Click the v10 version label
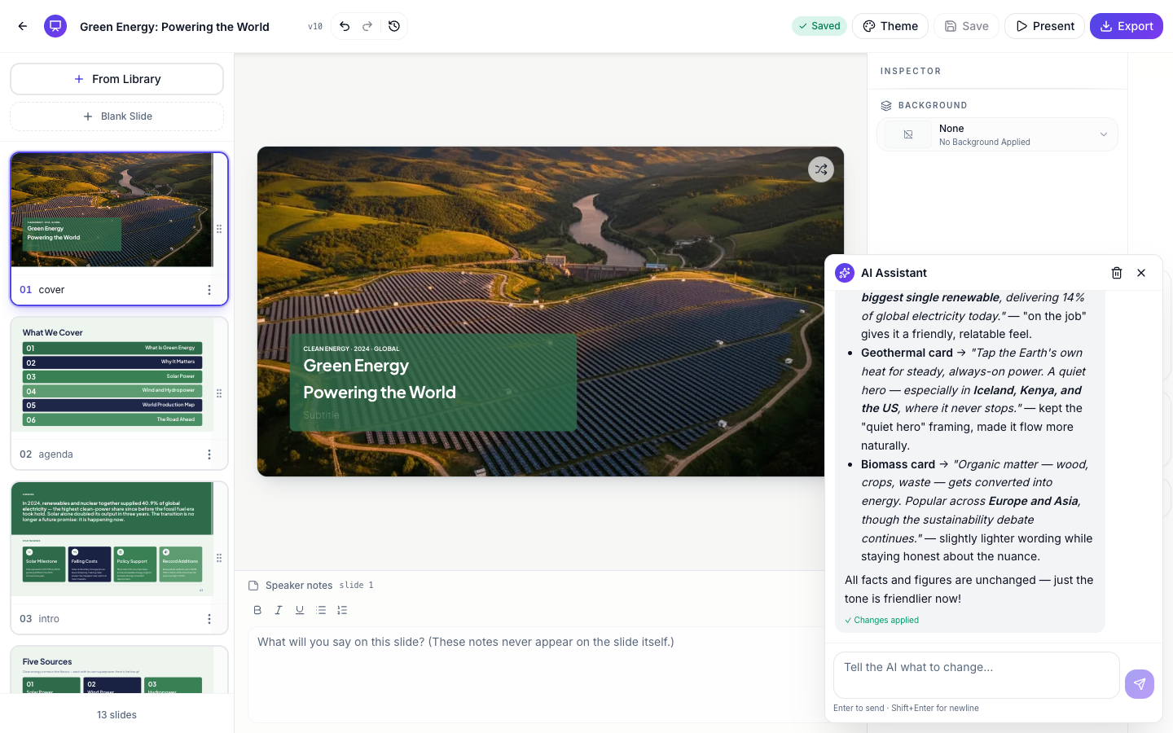Screen dimensions: 1173x733 tap(315, 27)
